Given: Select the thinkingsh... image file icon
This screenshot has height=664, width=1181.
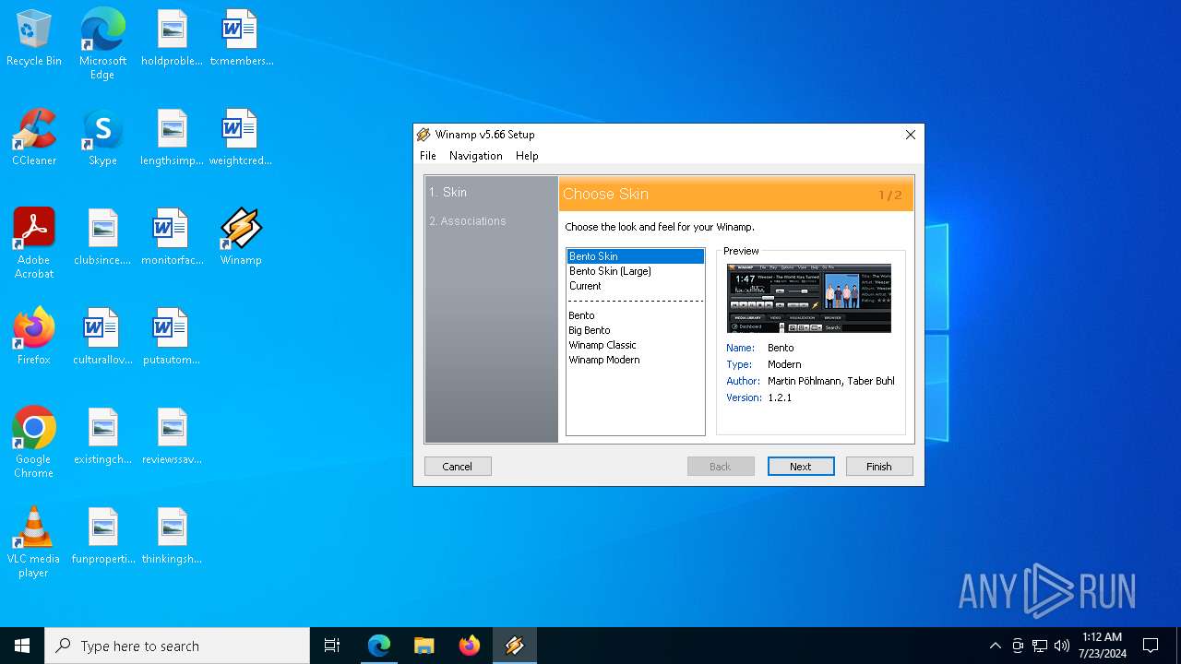Looking at the screenshot, I should coord(172,537).
